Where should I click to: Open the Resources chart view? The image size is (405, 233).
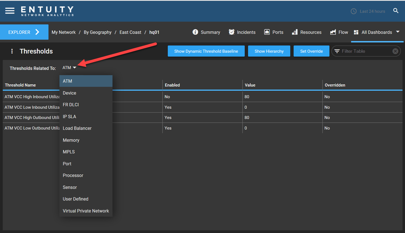(295, 32)
